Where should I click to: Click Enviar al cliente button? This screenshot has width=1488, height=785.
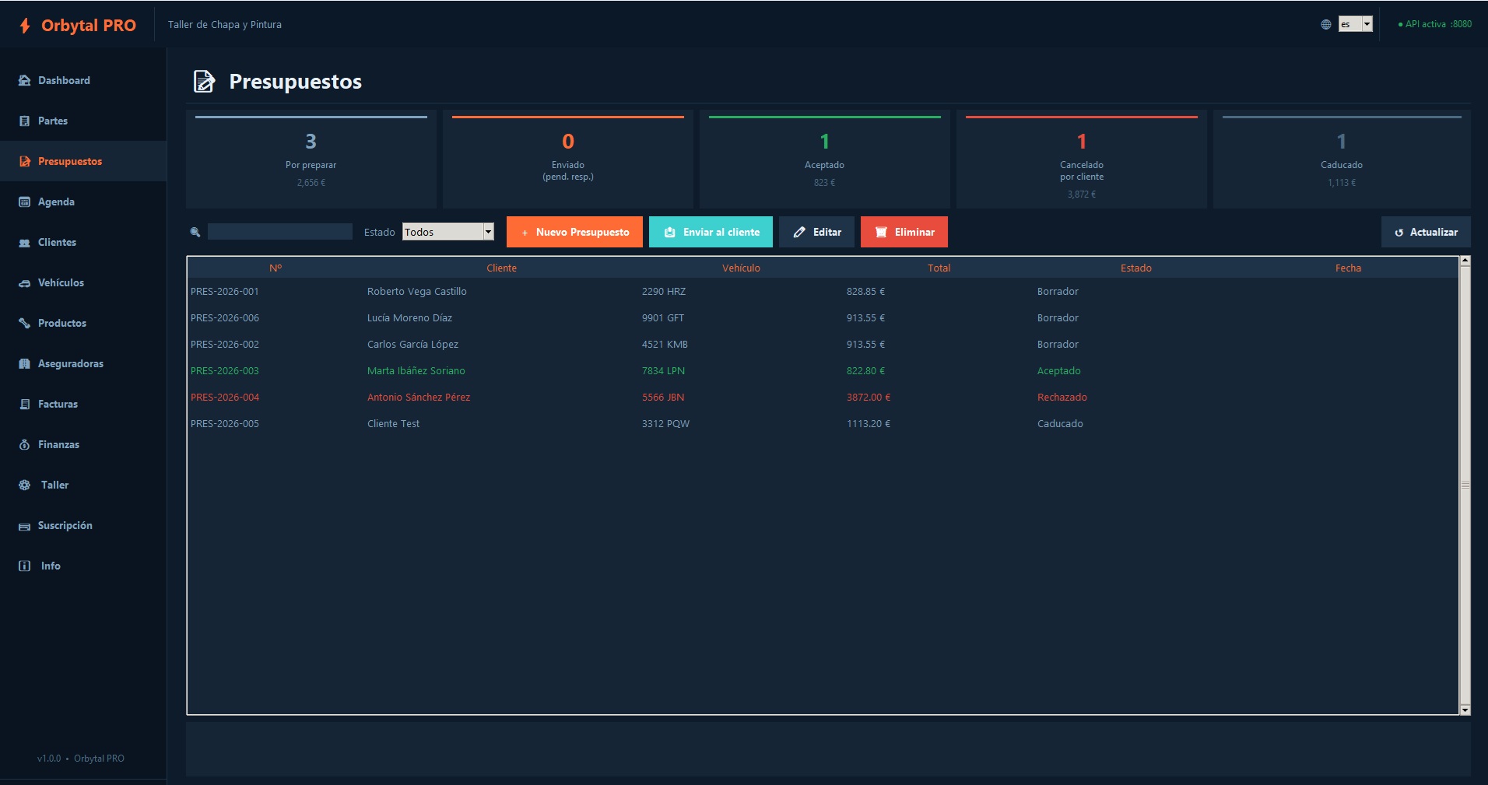[x=711, y=232]
